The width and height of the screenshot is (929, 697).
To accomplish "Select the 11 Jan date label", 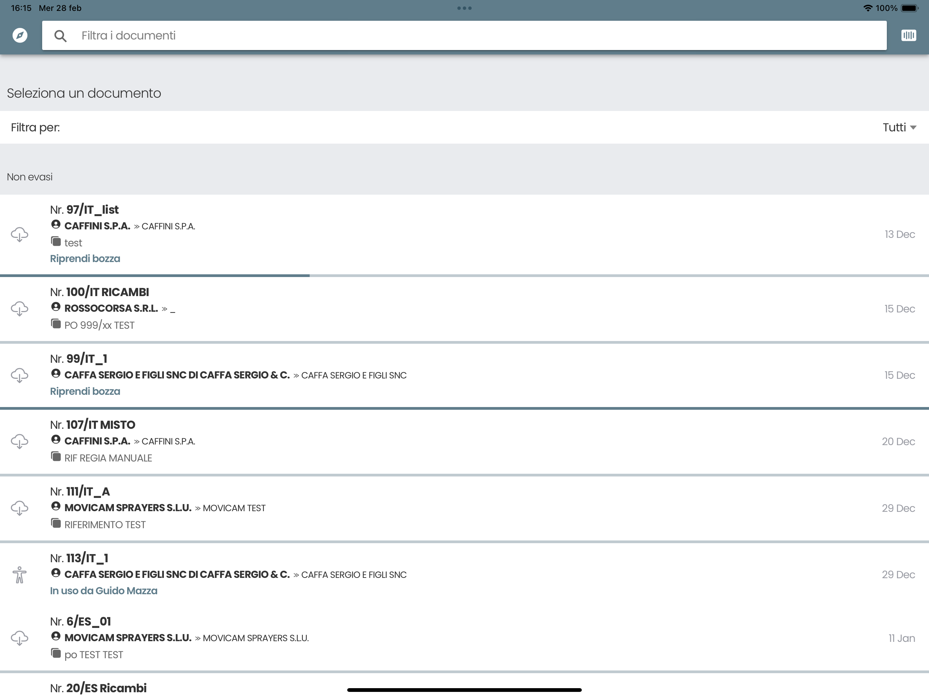I will click(902, 638).
